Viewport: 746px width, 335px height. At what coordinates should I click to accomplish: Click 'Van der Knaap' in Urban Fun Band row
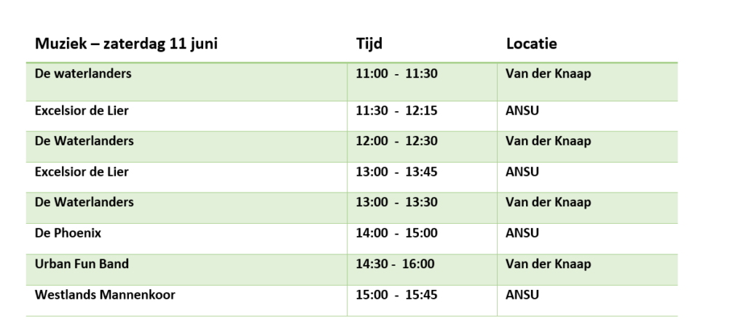point(548,263)
